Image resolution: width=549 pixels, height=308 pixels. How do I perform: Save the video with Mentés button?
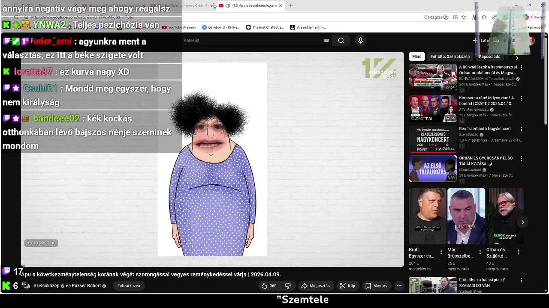click(376, 286)
